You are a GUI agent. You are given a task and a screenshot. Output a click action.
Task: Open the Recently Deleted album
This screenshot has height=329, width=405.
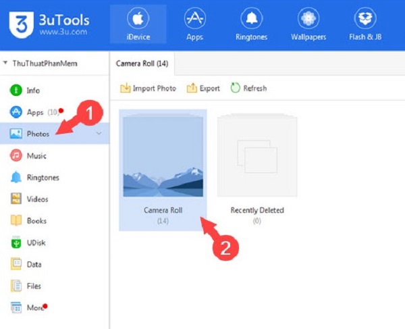point(257,161)
